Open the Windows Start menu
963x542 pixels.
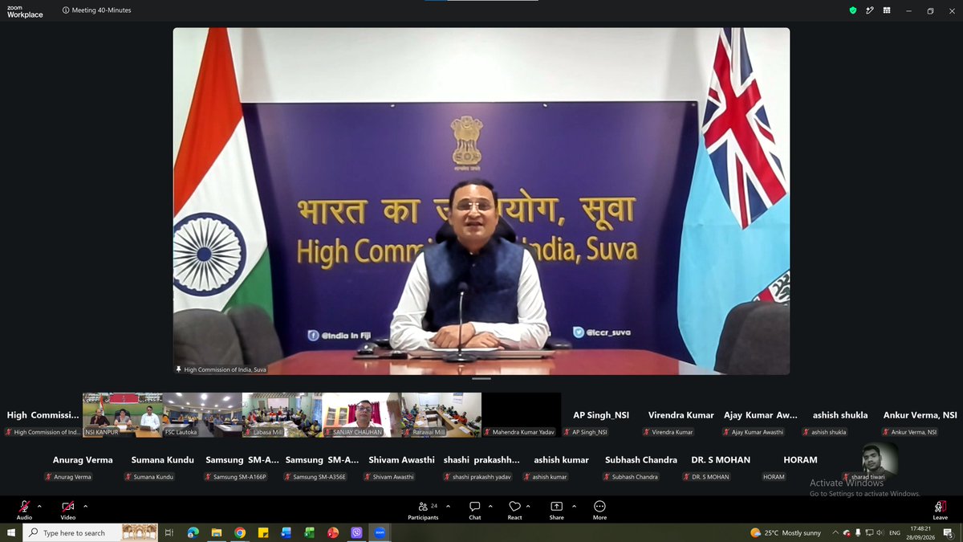[11, 532]
